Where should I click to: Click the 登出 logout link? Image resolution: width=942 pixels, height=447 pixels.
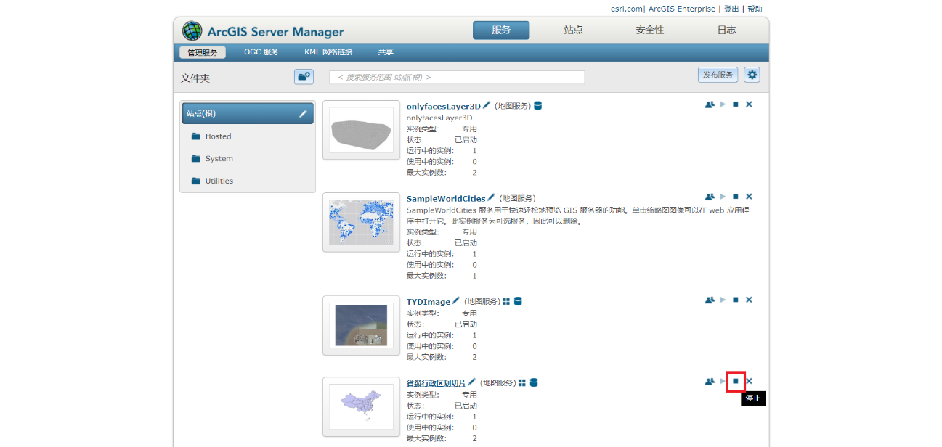[x=731, y=9]
